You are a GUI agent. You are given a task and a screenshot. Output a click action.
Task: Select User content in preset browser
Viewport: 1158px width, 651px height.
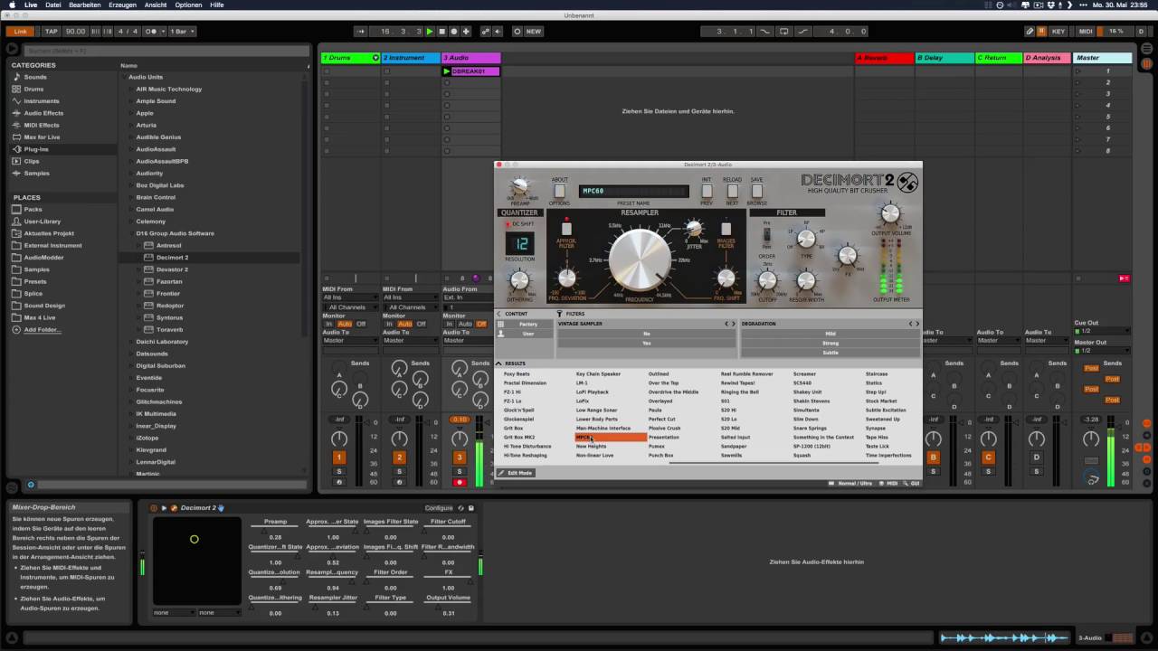click(528, 334)
